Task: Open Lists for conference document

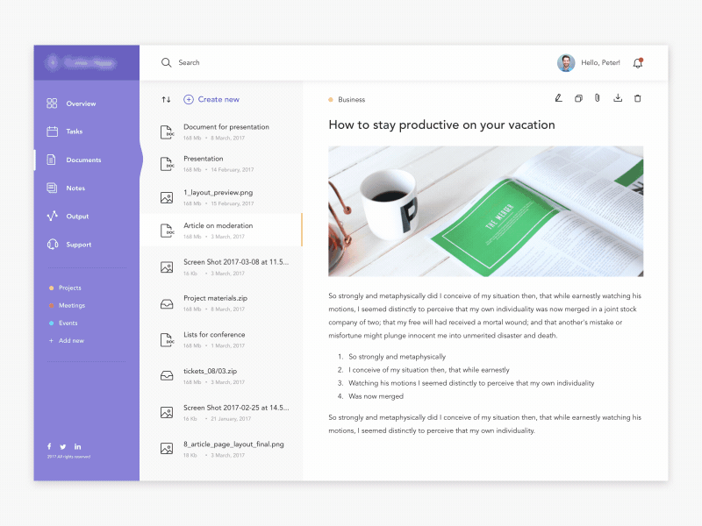Action: coord(222,339)
